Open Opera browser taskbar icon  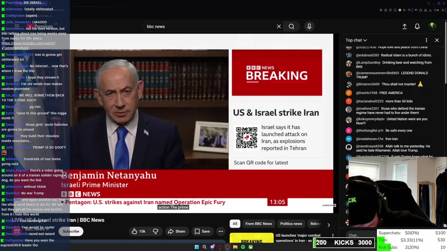tap(220, 247)
